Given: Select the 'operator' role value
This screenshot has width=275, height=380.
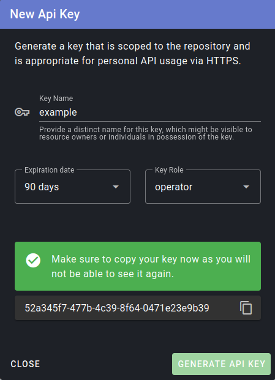Looking at the screenshot, I should coord(173,187).
